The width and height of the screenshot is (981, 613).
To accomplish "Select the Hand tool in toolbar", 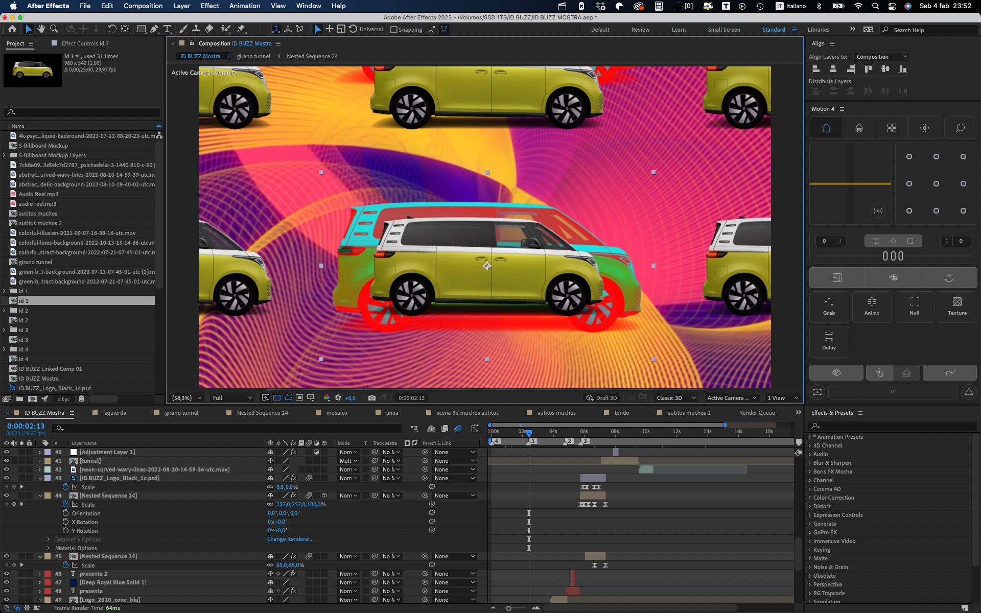I will (41, 29).
